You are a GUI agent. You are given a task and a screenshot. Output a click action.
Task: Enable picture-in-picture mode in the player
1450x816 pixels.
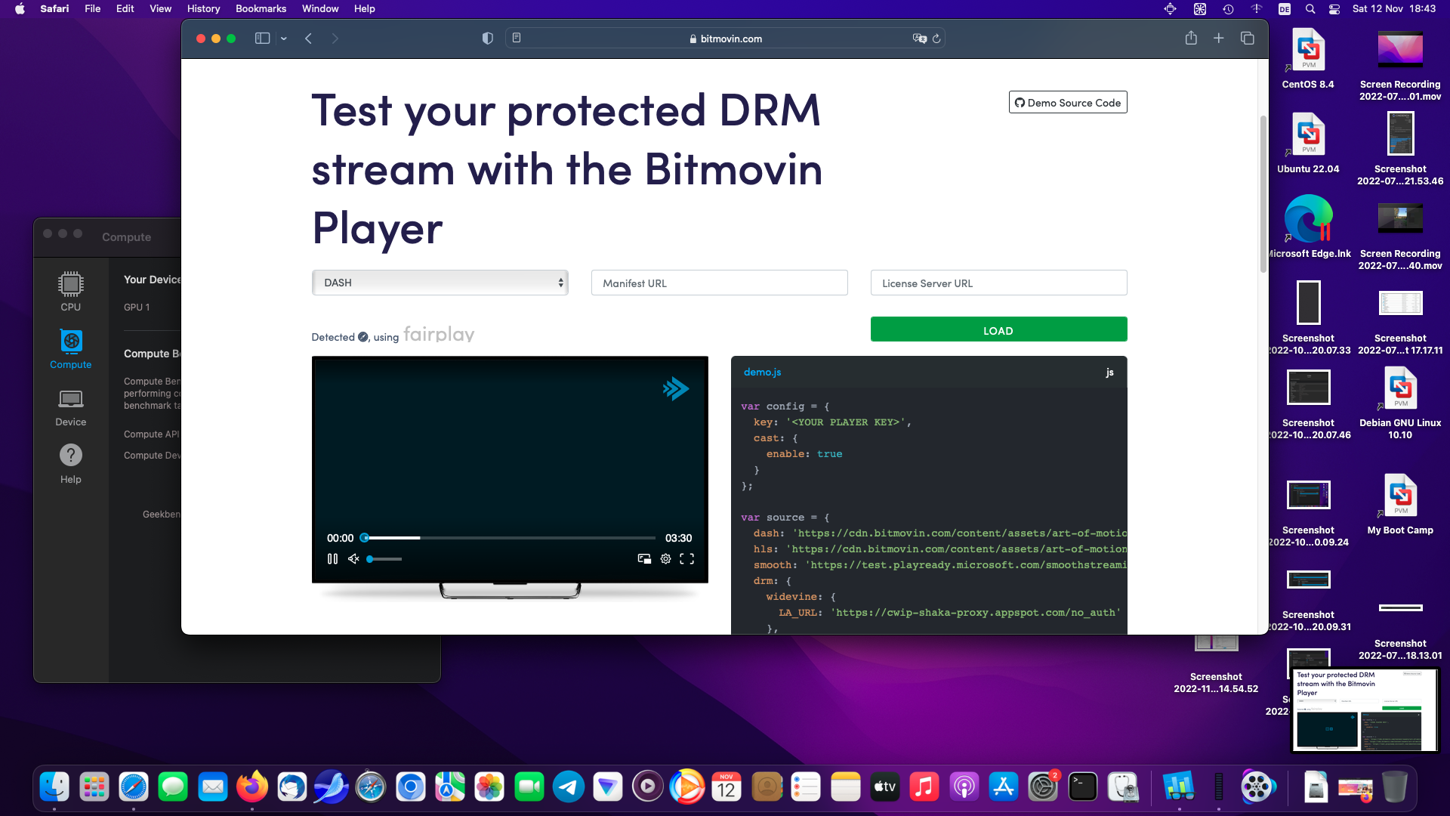644,559
